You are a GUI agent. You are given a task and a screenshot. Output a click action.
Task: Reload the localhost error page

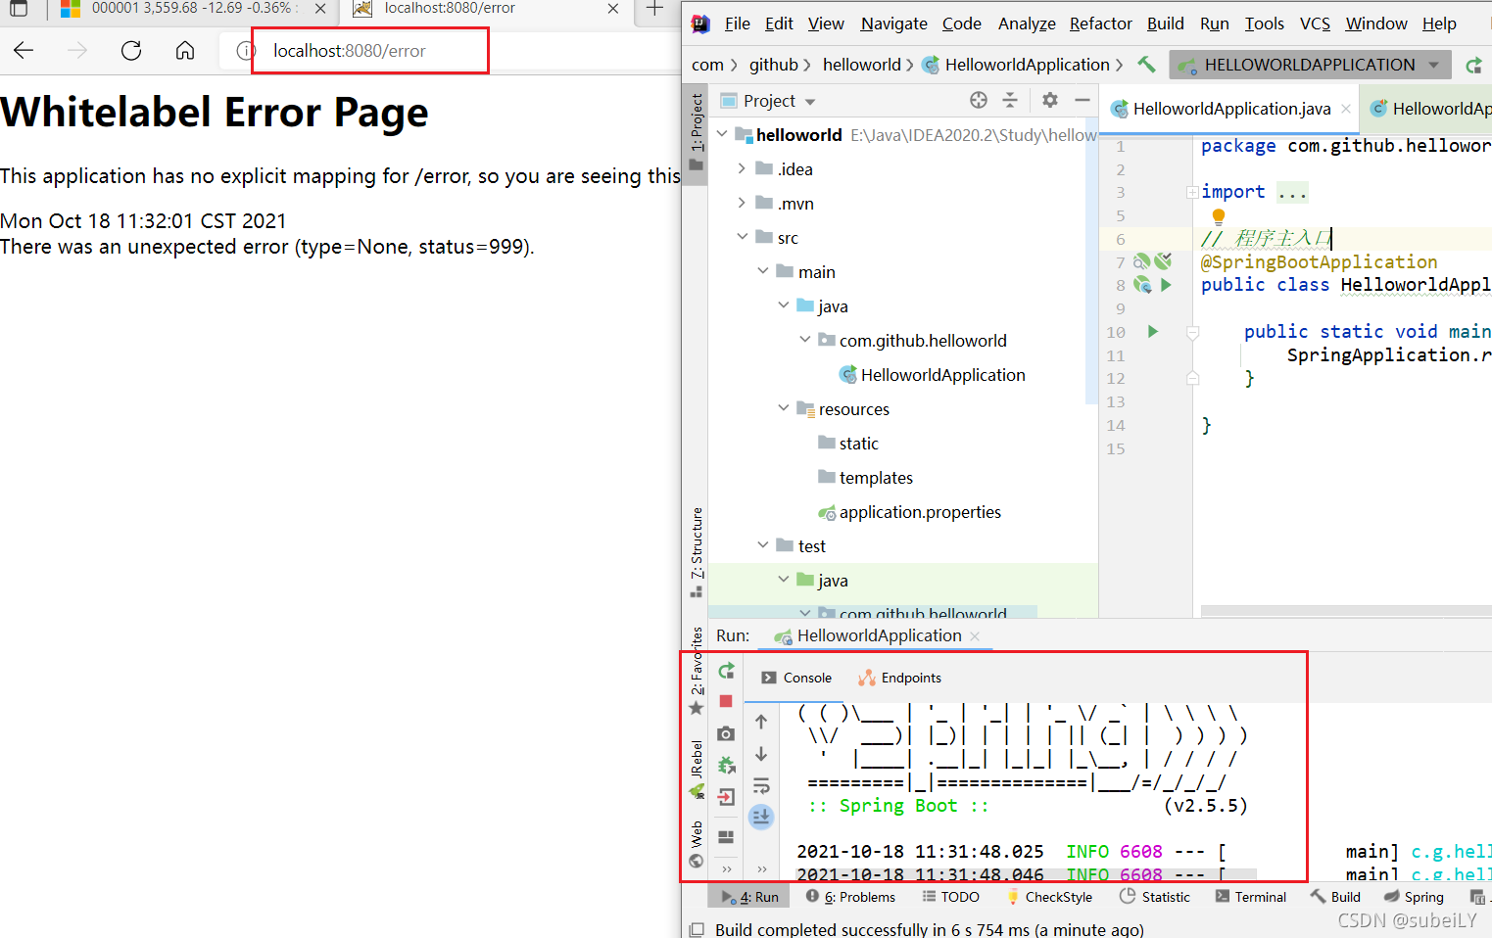pos(131,50)
